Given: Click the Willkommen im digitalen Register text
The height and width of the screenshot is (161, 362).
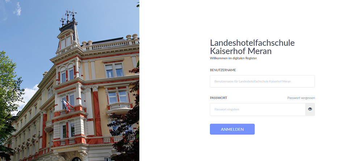Looking at the screenshot, I should point(233,58).
